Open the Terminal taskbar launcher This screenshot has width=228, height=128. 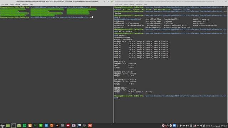click(x=14, y=126)
